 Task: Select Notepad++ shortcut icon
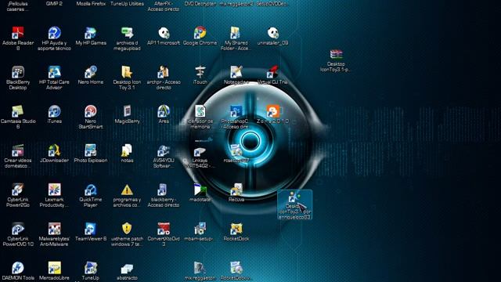click(236, 72)
